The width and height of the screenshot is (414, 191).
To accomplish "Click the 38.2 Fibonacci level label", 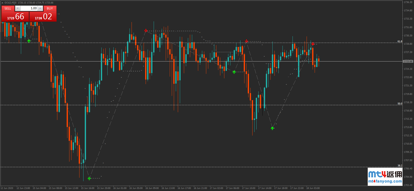I will tap(400, 165).
